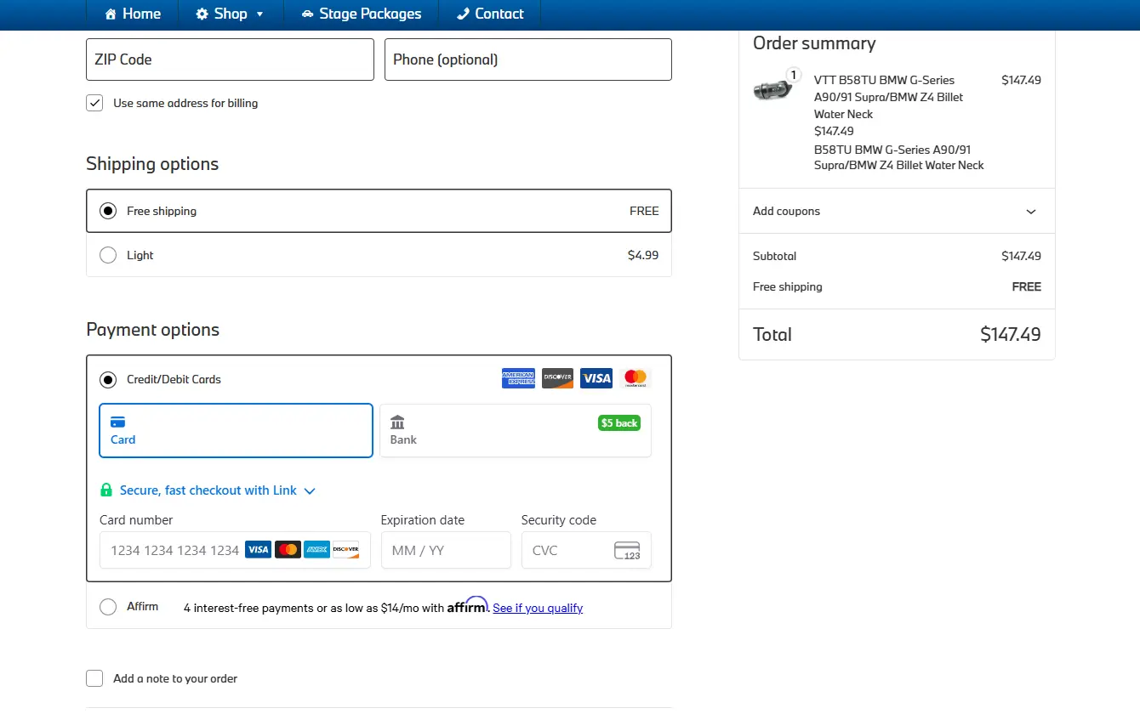Click the green lock icon for Link checkout
The width and height of the screenshot is (1140, 714).
pyautogui.click(x=106, y=490)
